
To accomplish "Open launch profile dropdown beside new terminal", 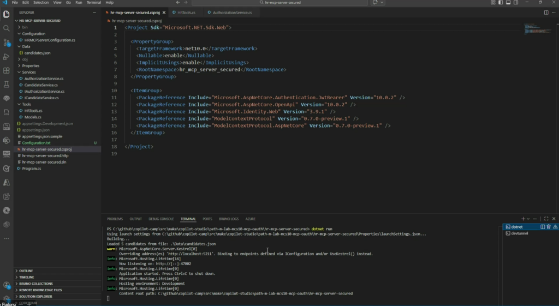I will [x=528, y=219].
